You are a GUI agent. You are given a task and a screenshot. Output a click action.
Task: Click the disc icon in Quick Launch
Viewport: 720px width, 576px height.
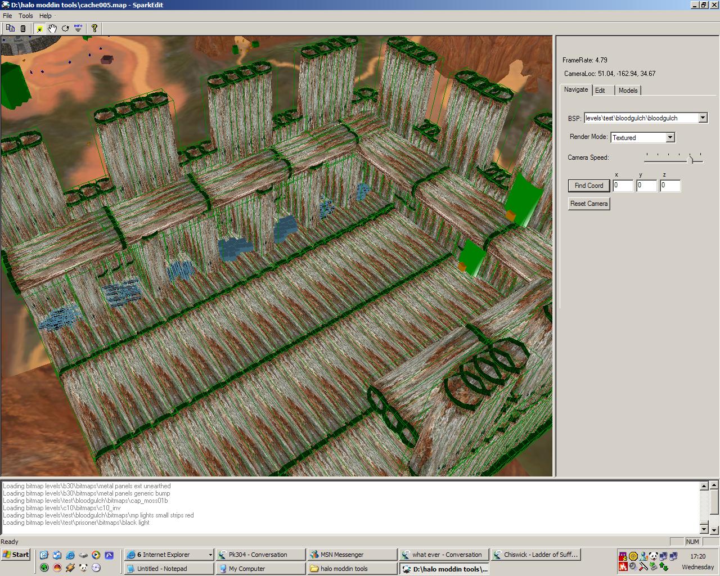tap(96, 568)
